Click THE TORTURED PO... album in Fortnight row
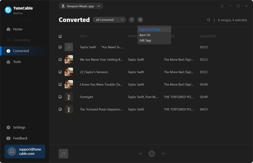Image resolution: width=253 pixels, height=163 pixels. click(x=178, y=97)
